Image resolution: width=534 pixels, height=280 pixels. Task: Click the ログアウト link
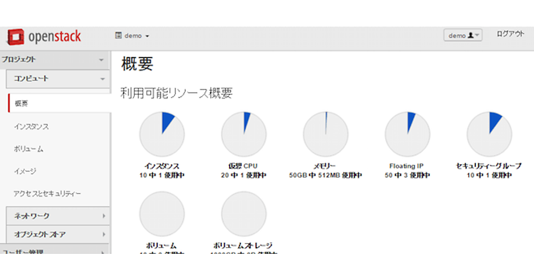pyautogui.click(x=510, y=34)
